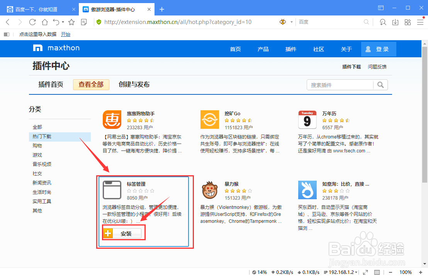Click the search magnifier in the Baidu box
The width and height of the screenshot is (428, 277).
pos(366,22)
